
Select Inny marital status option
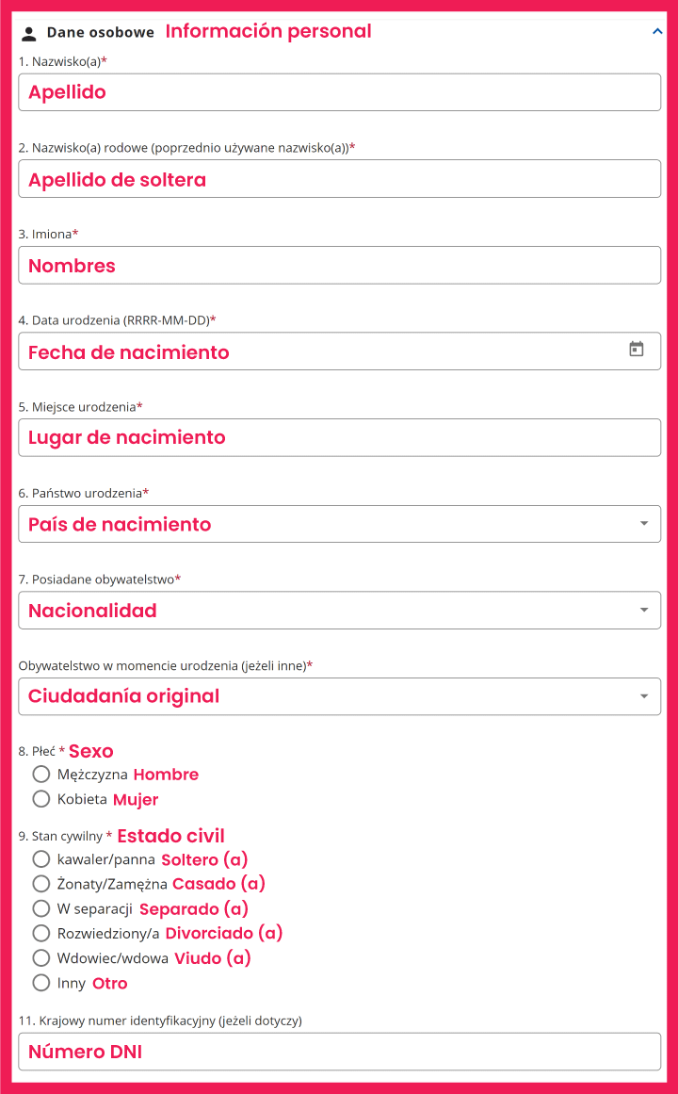[40, 983]
